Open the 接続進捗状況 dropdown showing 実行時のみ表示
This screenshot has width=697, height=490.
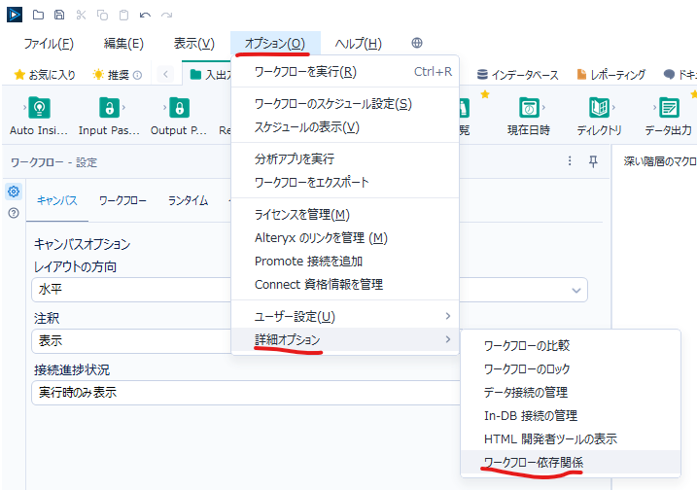click(x=246, y=392)
